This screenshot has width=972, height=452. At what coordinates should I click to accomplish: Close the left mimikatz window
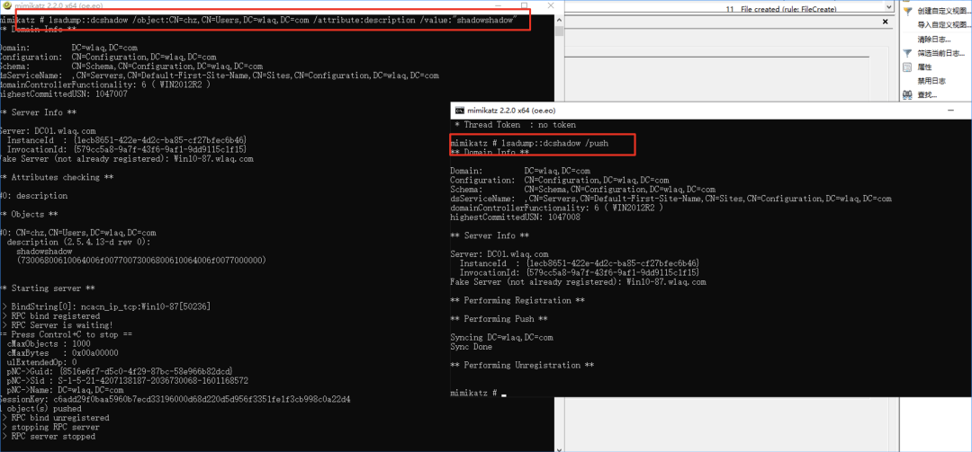click(x=551, y=4)
